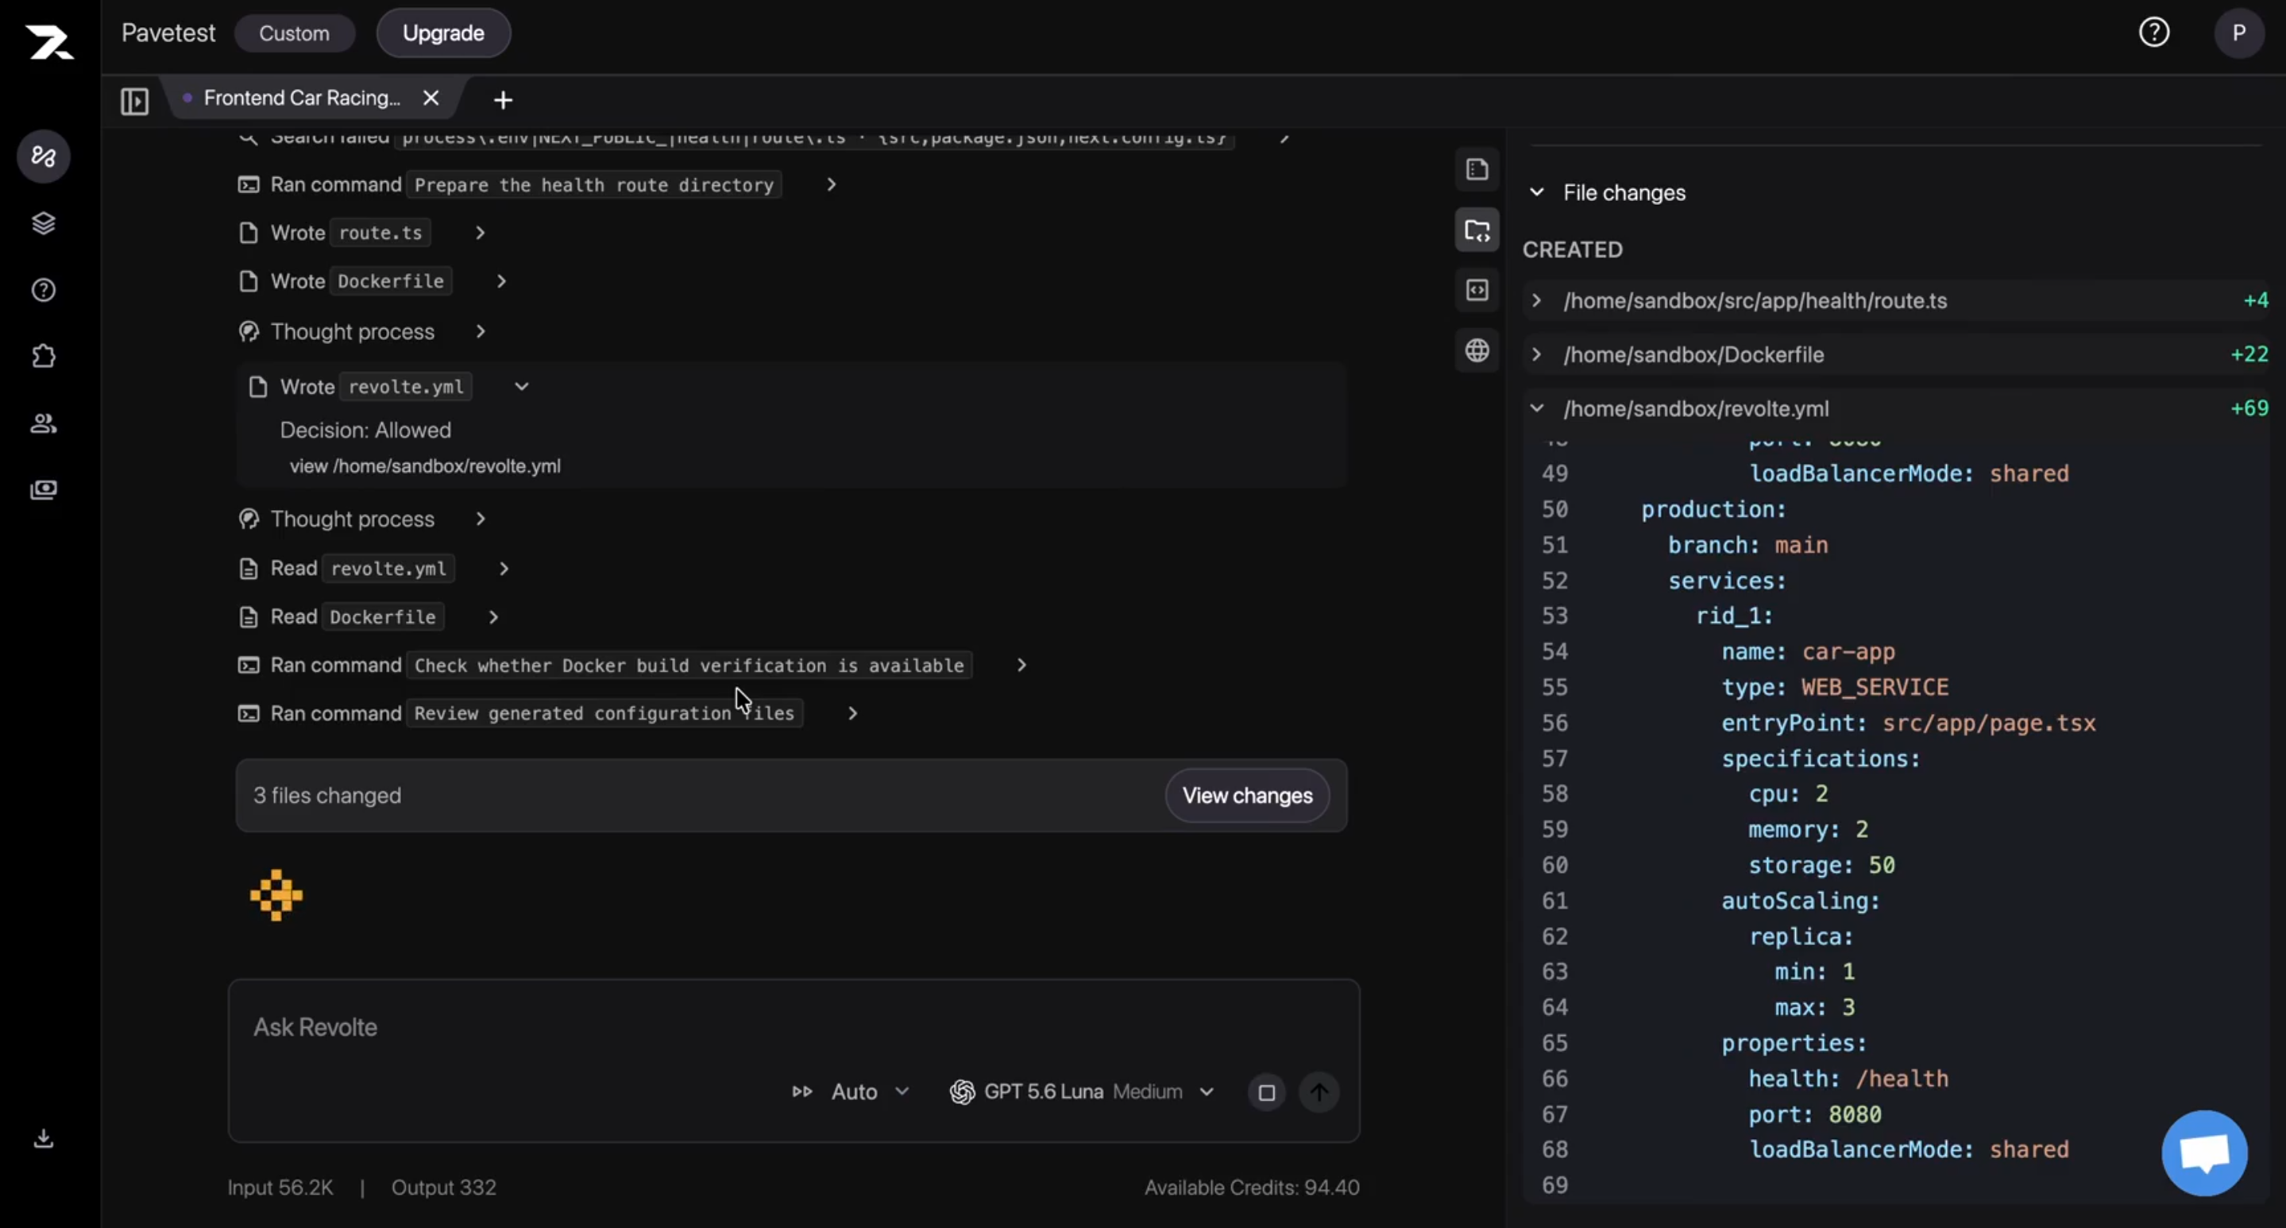Expand the health/route.ts file diff

[1537, 301]
